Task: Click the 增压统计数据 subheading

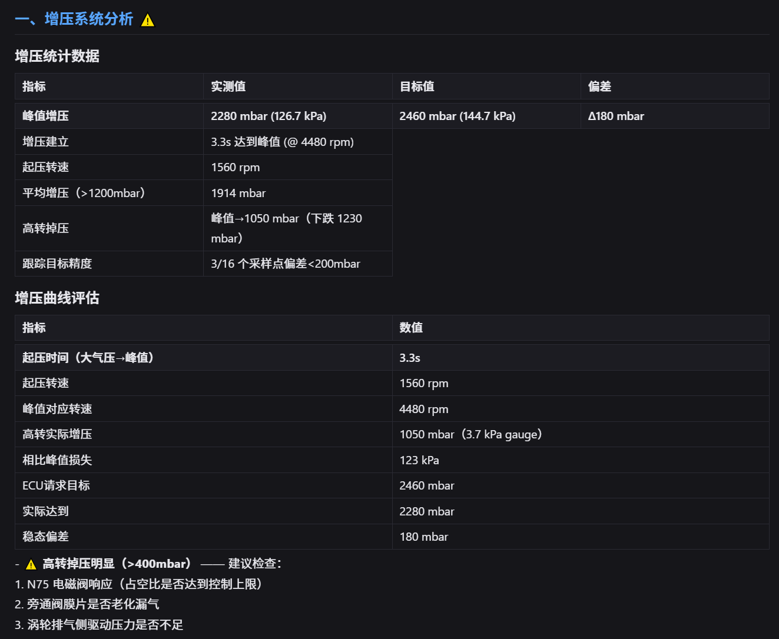Action: (x=57, y=56)
